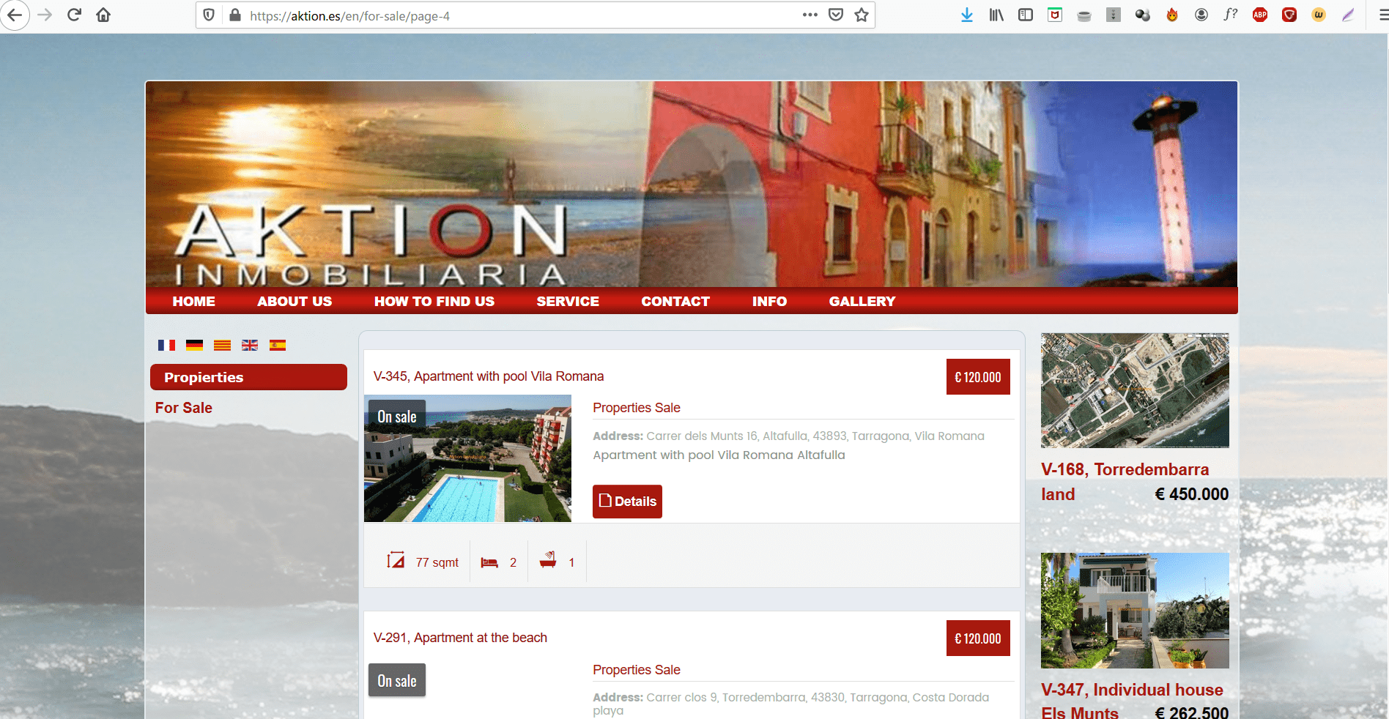1389x719 pixels.
Task: Click the flame extension icon
Action: (1172, 15)
